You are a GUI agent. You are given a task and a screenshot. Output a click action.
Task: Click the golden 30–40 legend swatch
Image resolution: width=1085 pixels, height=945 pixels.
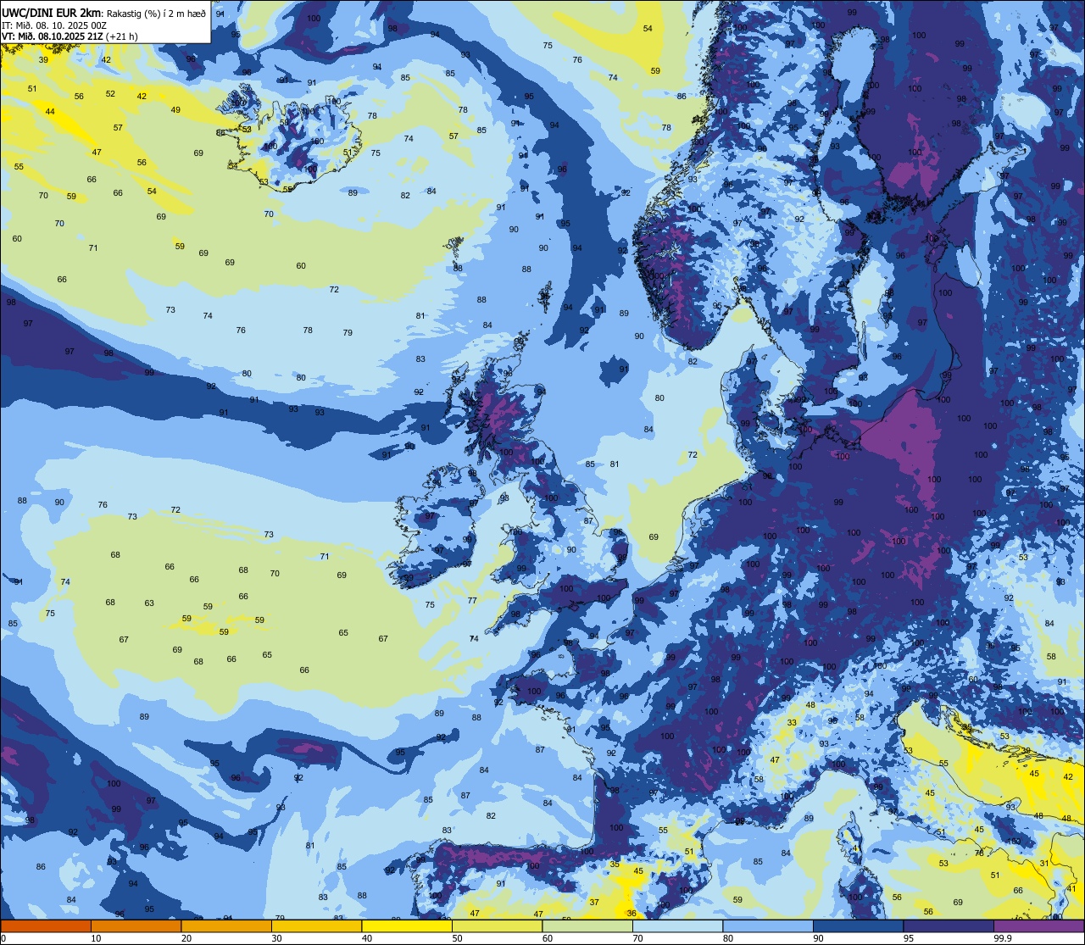tap(316, 926)
